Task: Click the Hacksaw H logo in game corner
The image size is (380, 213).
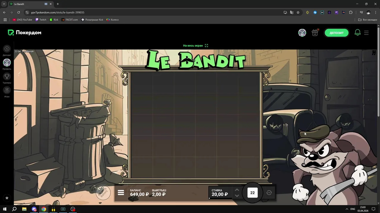Action: [374, 53]
